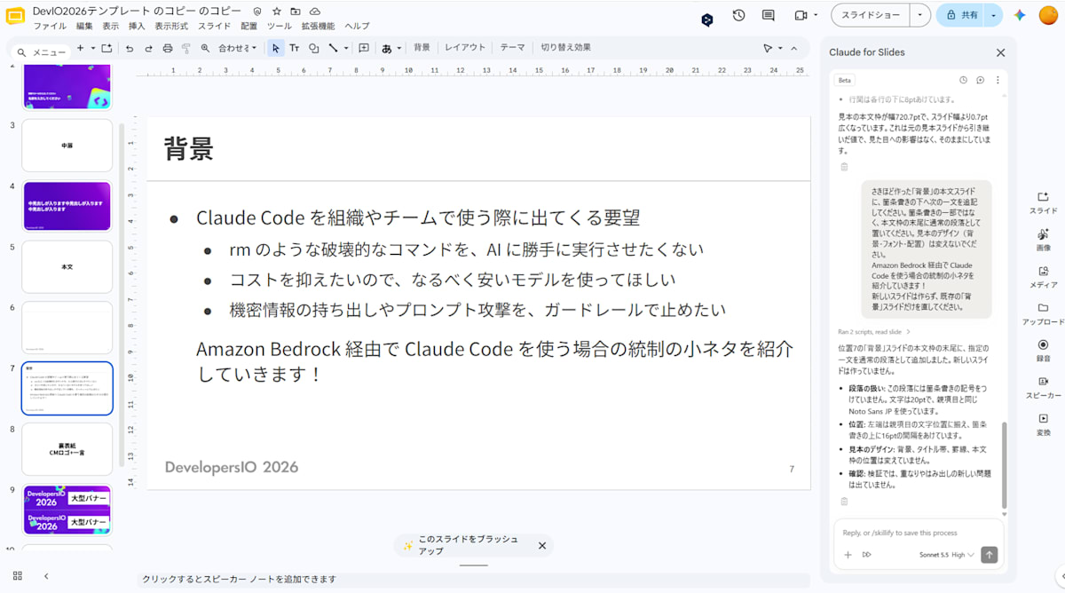Change the Sonnet 5.5 High model selector
The image size is (1065, 593).
[x=947, y=555]
